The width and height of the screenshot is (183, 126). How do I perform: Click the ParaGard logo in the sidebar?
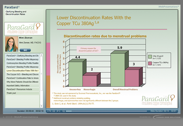click(24, 29)
